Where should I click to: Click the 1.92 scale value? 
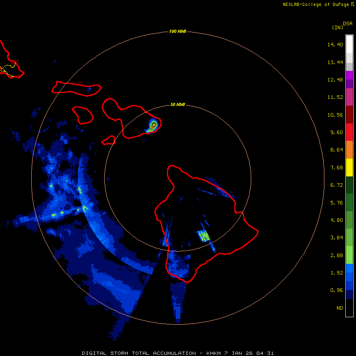coord(337,273)
